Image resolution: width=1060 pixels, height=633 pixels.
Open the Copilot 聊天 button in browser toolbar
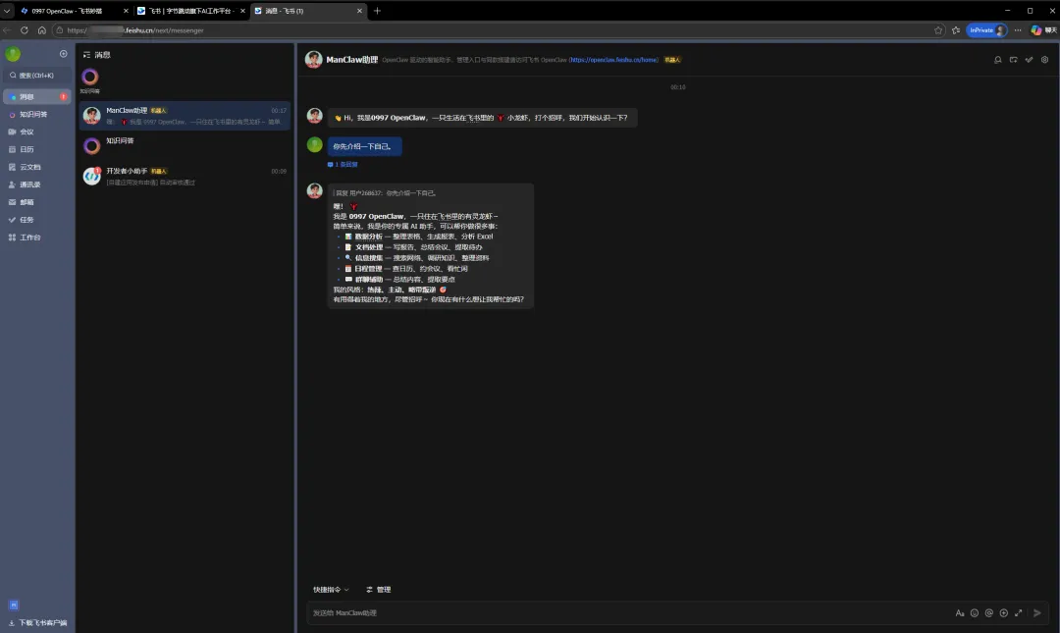click(1043, 30)
